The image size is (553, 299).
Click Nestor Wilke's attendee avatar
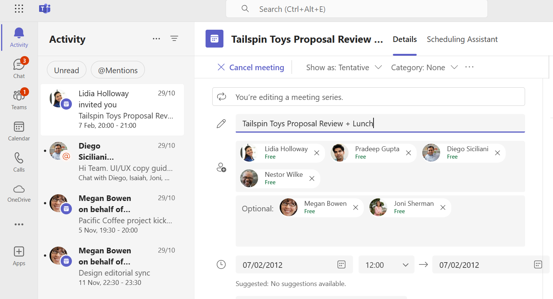point(249,178)
